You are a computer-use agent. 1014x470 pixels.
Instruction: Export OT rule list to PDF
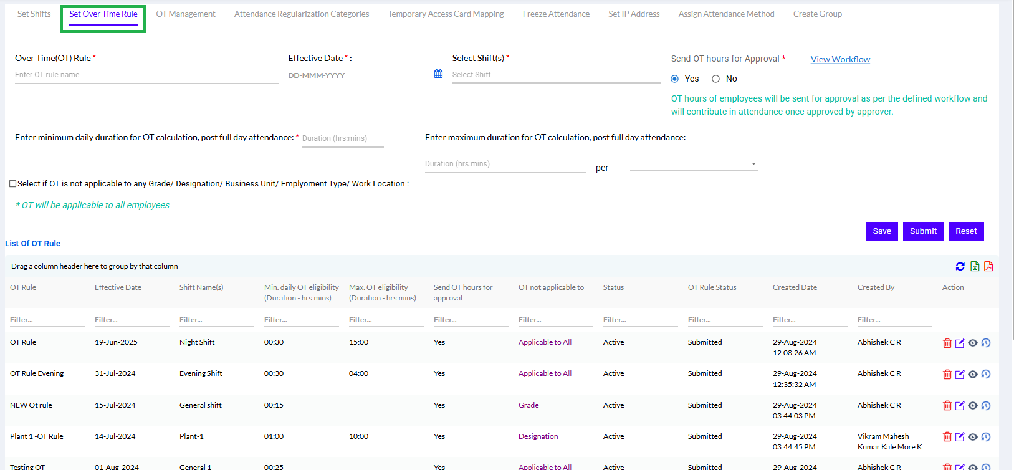point(988,266)
